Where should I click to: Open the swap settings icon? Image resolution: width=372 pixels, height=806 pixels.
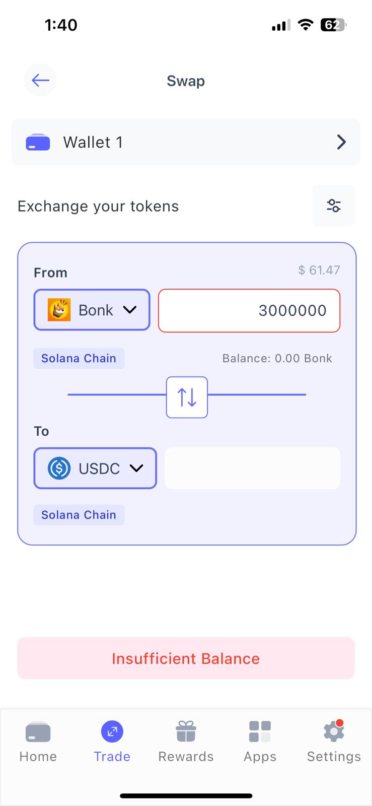point(333,206)
